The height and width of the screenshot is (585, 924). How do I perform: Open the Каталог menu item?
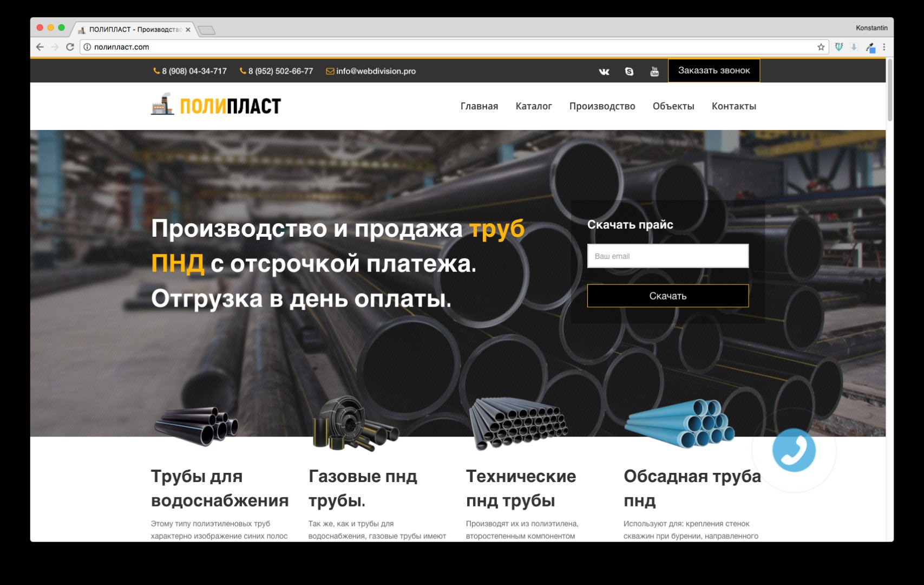coord(533,106)
